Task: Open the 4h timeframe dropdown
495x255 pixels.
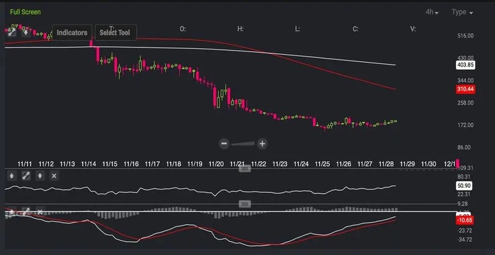Action: tap(432, 12)
